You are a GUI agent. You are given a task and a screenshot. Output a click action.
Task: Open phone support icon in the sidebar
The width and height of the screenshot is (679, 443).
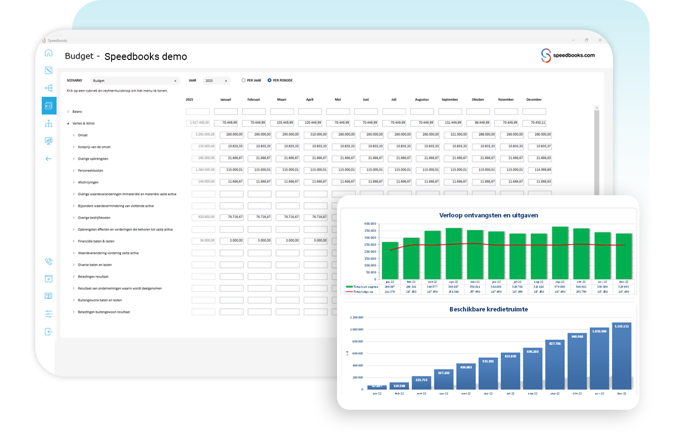point(49,261)
